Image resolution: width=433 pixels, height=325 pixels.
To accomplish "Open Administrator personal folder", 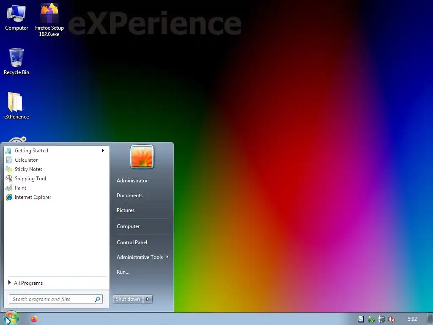I will pyautogui.click(x=132, y=180).
